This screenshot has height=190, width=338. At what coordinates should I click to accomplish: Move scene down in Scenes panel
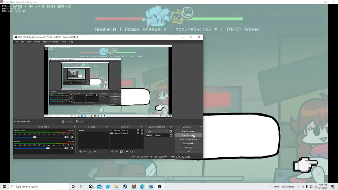pyautogui.click(x=95, y=152)
